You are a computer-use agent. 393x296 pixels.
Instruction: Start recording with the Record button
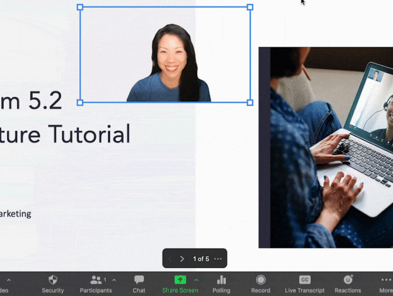point(260,283)
